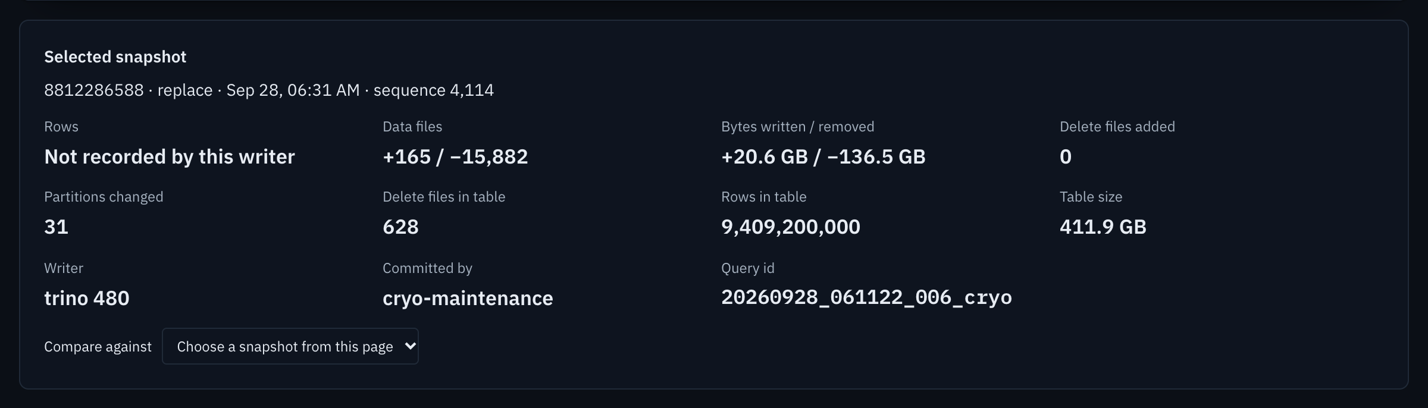
Task: Click snapshot ID 8812286588 summary line
Action: pos(269,90)
